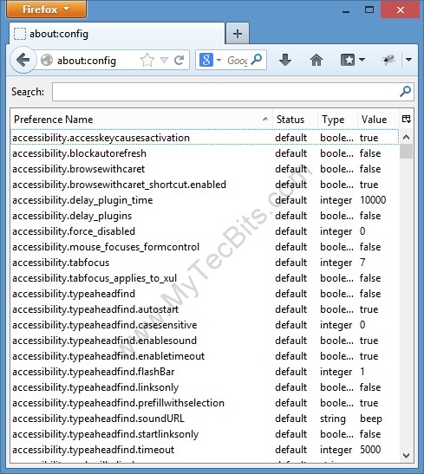
Task: Select accessibility.typeaheadfind.linksonly row
Action: click(205, 387)
